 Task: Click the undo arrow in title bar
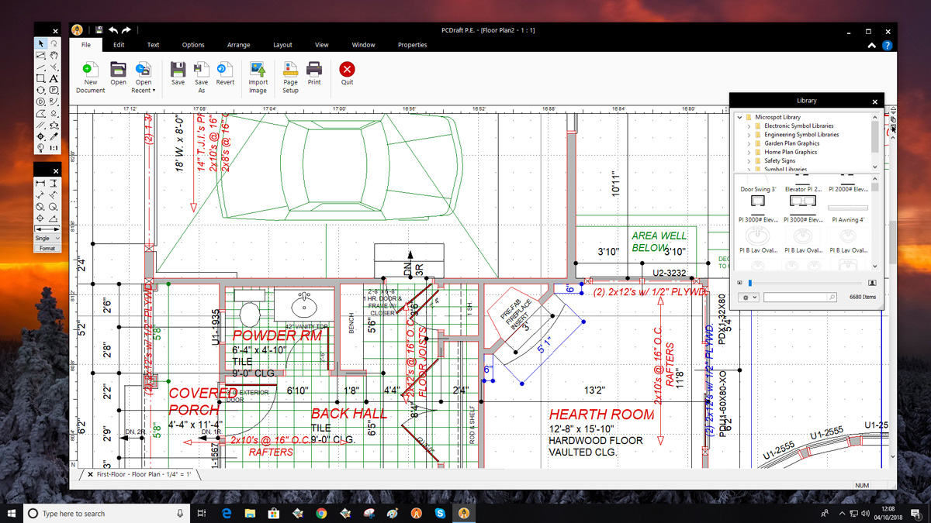coord(113,30)
